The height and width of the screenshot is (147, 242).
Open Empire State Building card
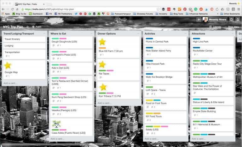[213, 112]
